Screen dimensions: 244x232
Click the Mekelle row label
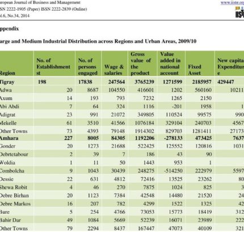(8, 123)
